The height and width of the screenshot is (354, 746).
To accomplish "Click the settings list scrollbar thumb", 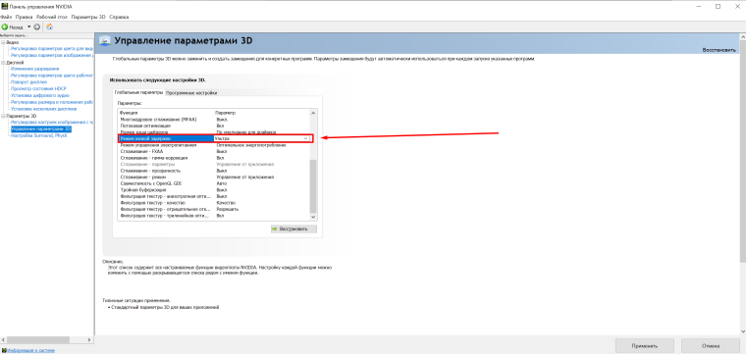I will pyautogui.click(x=312, y=185).
